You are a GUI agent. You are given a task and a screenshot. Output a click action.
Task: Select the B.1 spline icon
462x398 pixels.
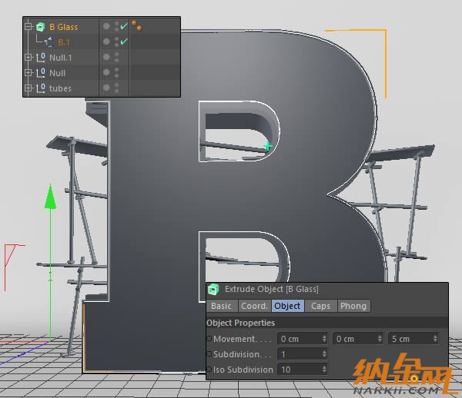click(x=49, y=42)
